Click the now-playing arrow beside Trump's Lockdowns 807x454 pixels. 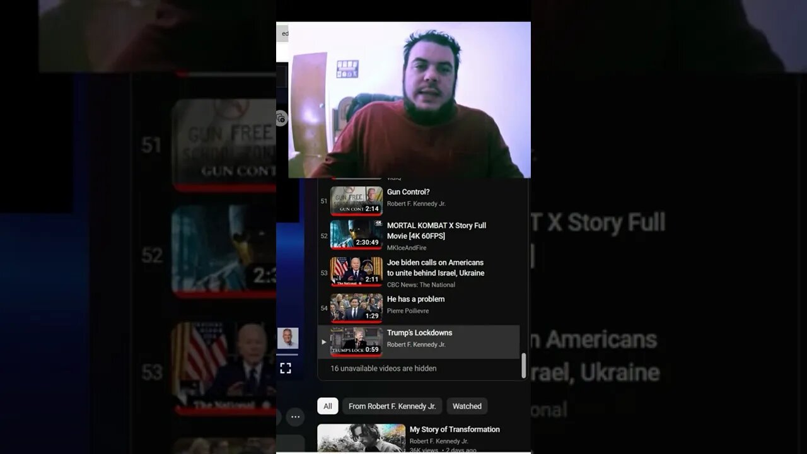tap(324, 342)
